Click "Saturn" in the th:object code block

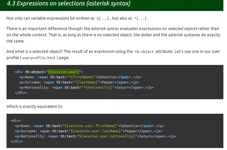(x=123, y=87)
